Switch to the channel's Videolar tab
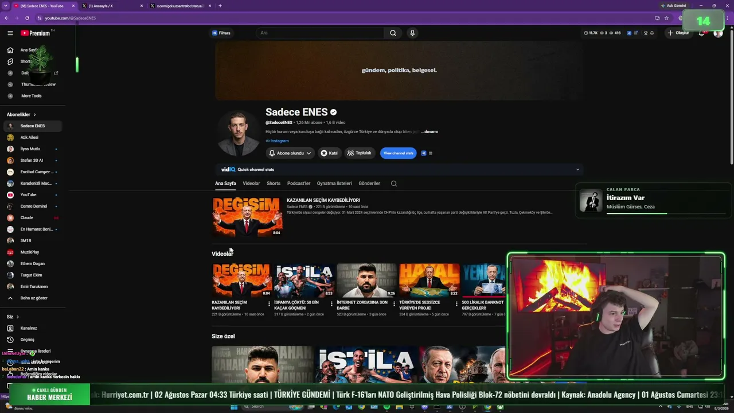This screenshot has height=413, width=734. [x=251, y=184]
